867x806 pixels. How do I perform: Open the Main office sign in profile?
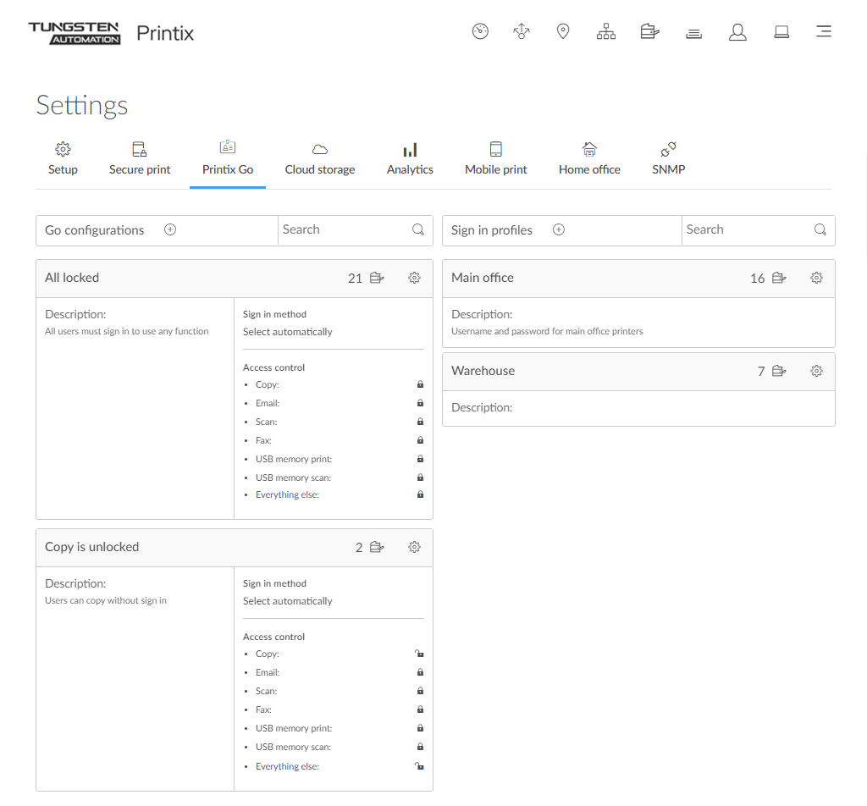pyautogui.click(x=483, y=278)
